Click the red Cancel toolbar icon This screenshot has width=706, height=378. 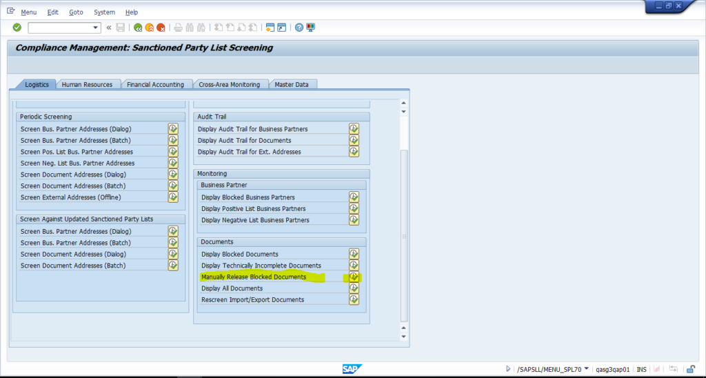(161, 28)
